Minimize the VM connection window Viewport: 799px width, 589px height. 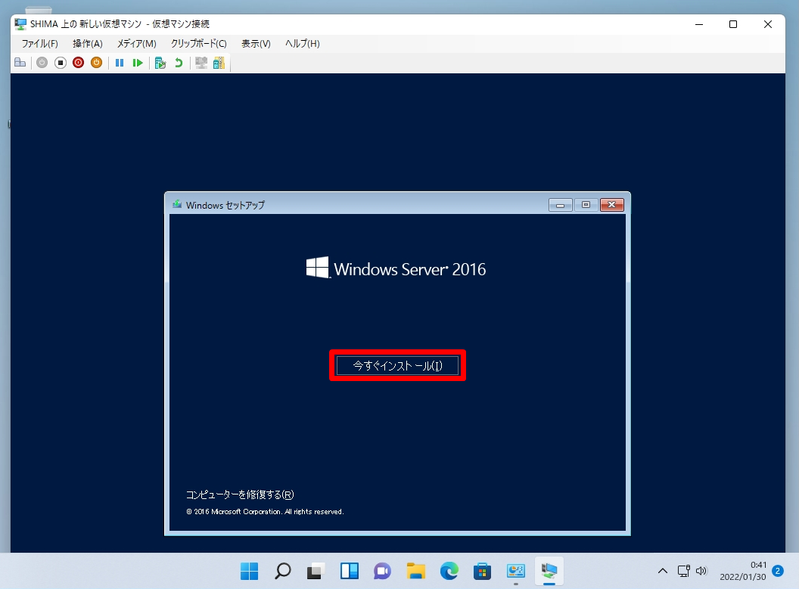699,24
